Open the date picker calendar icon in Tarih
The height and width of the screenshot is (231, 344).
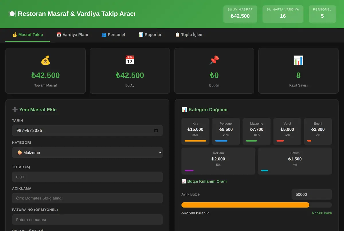pyautogui.click(x=156, y=130)
